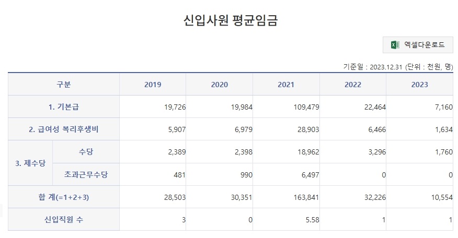Select 신입직원 수 value 3 for 2019

(x=184, y=220)
